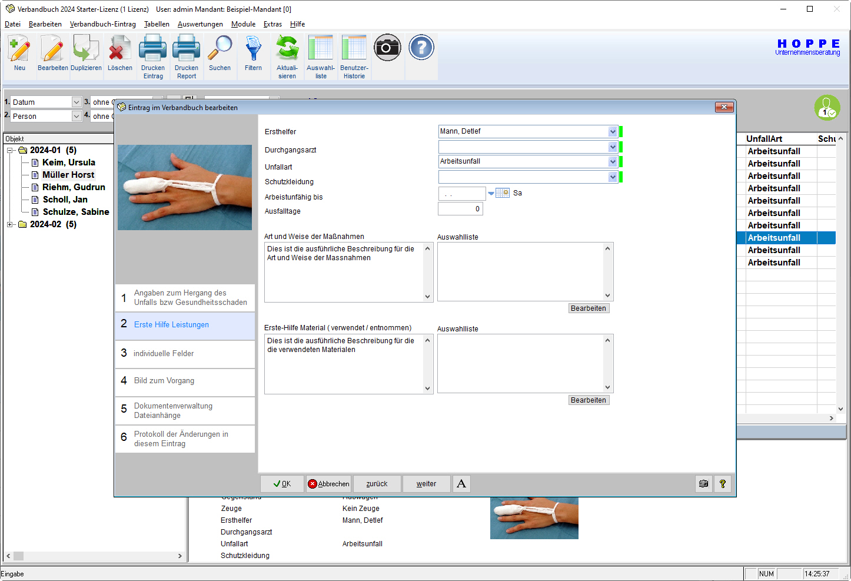
Task: Click Bearbeiten under Material Auswahlliste
Action: coord(589,400)
